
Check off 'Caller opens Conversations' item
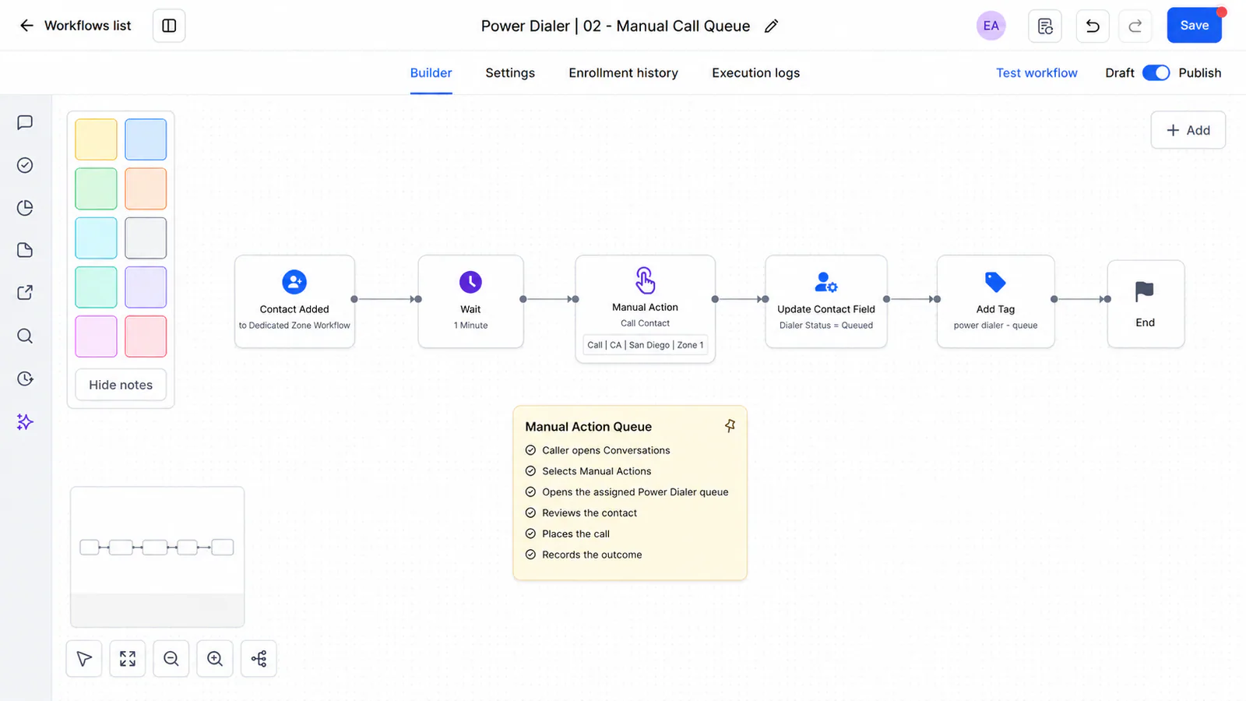(x=530, y=450)
